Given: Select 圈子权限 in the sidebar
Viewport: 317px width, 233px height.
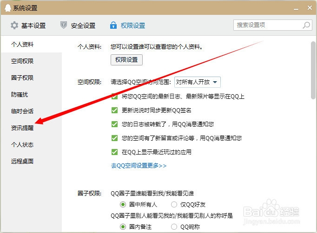Looking at the screenshot, I should (x=22, y=78).
